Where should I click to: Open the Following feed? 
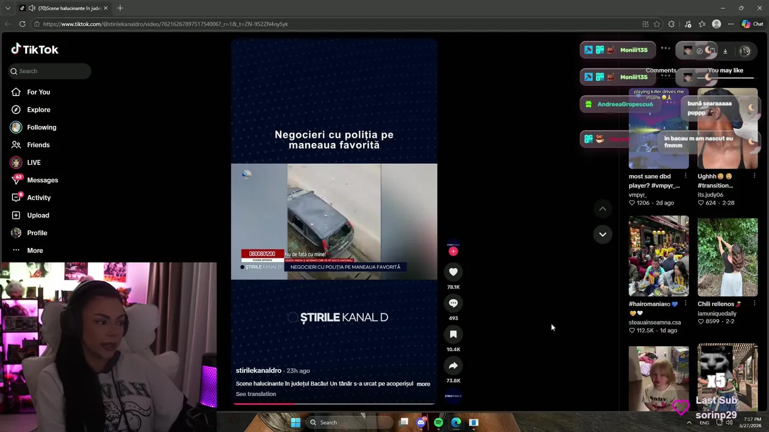coord(41,127)
